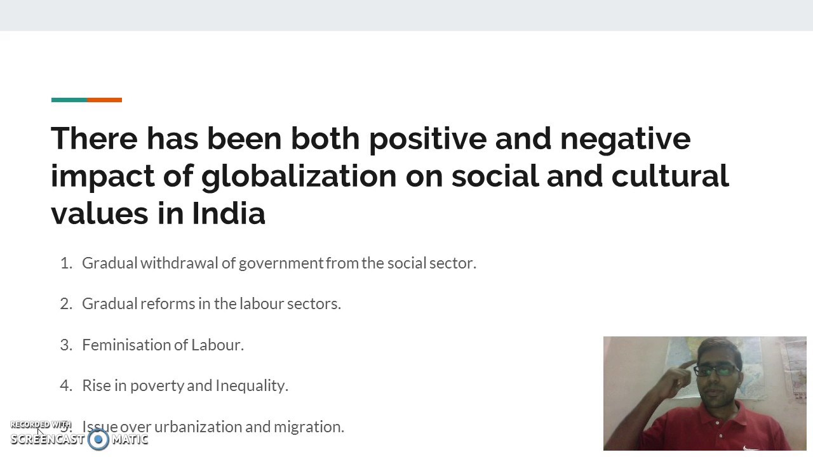Click the "RECORDED WITH" watermark text

pos(41,425)
